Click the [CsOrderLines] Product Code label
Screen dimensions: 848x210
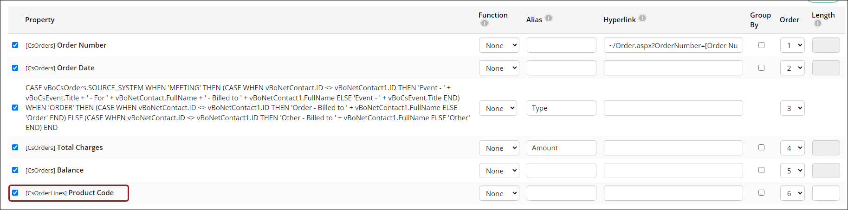pyautogui.click(x=70, y=193)
